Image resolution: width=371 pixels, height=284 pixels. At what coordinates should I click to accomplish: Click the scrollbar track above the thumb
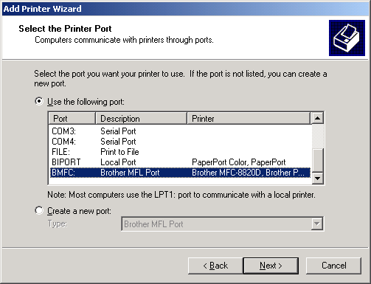pos(317,136)
